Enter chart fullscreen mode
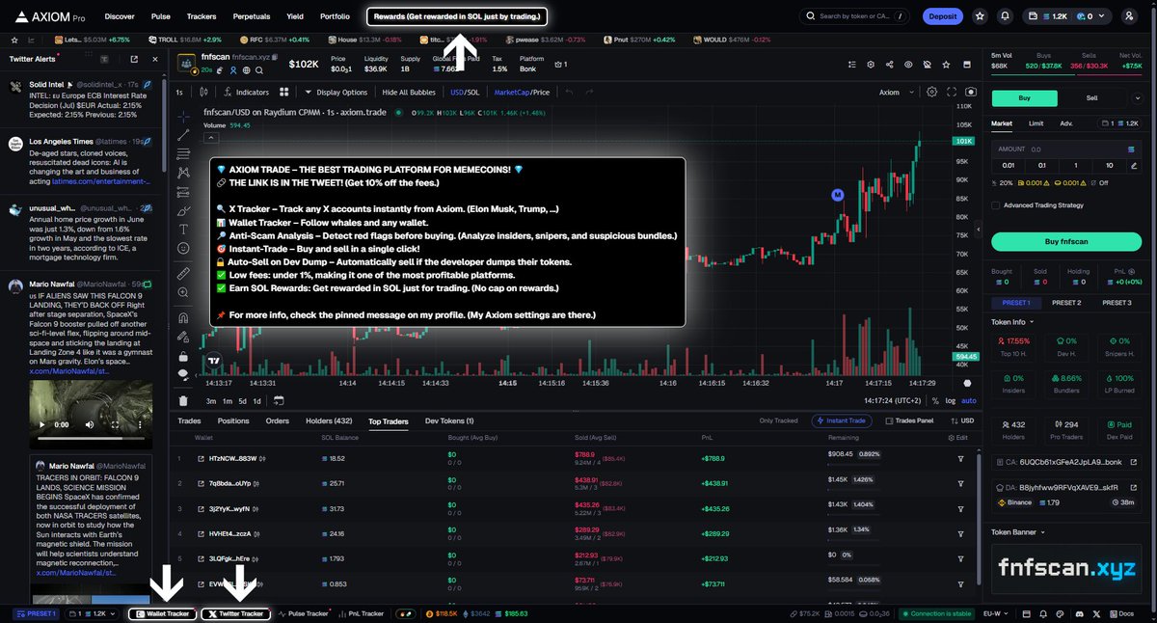Viewport: 1157px width, 623px height. tap(951, 92)
